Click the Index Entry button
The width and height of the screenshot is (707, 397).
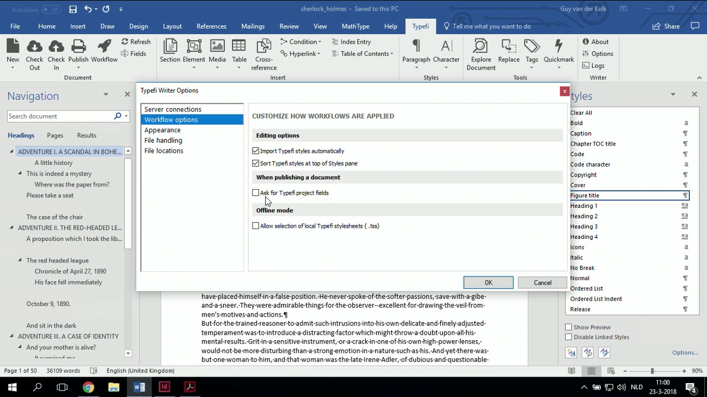pos(351,42)
